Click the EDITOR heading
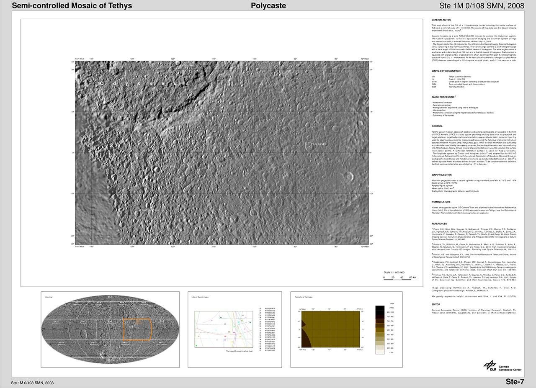This screenshot has height=388, width=536. click(435, 304)
